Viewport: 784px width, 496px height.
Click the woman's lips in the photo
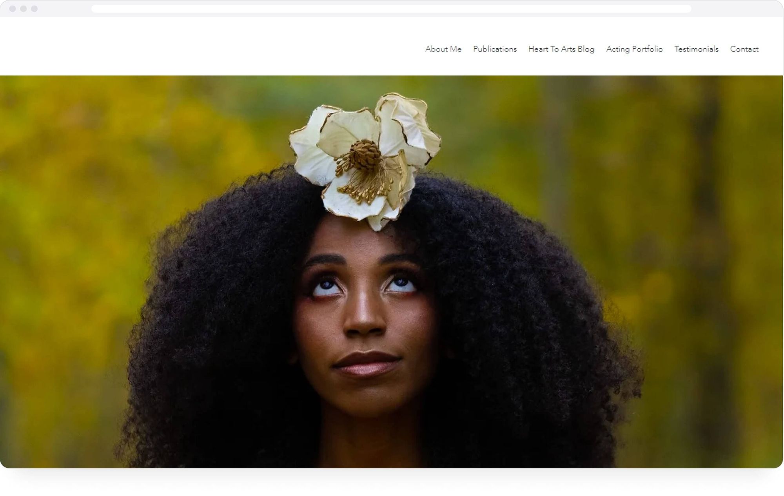pyautogui.click(x=366, y=365)
